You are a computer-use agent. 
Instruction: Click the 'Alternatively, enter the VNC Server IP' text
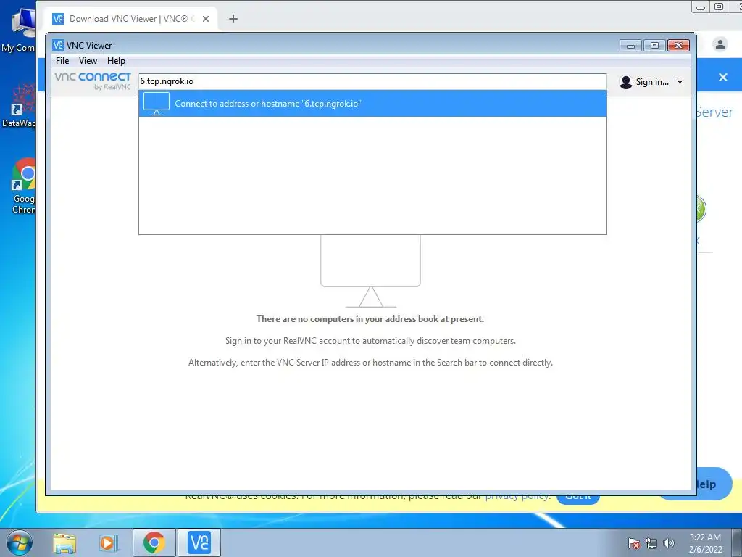[x=370, y=363]
